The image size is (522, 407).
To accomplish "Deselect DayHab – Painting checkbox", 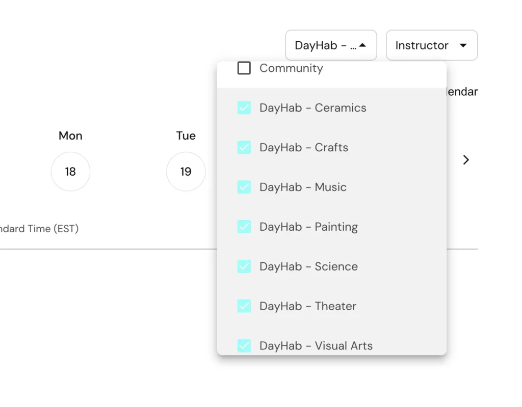I will [244, 227].
